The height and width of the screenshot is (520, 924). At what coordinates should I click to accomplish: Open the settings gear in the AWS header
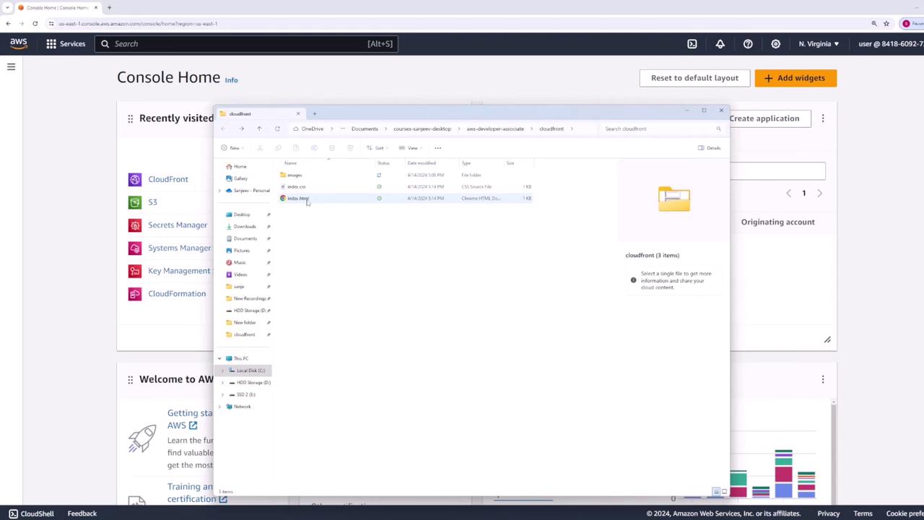(775, 44)
